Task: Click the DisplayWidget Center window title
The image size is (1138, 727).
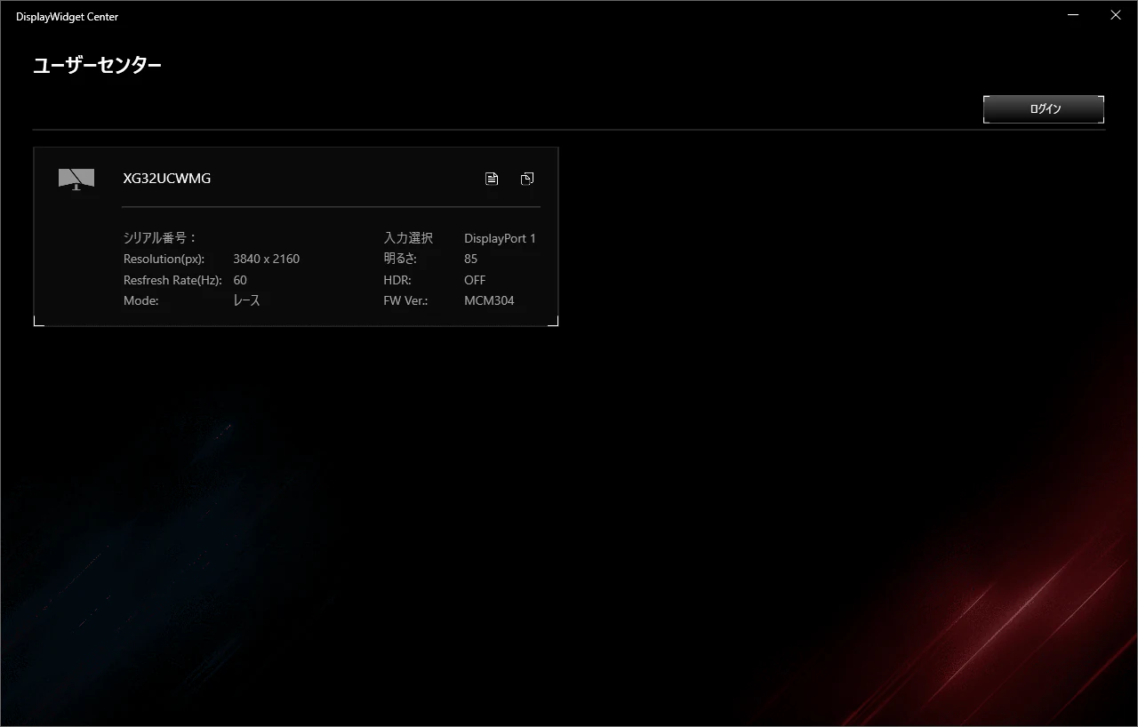Action: pos(67,17)
